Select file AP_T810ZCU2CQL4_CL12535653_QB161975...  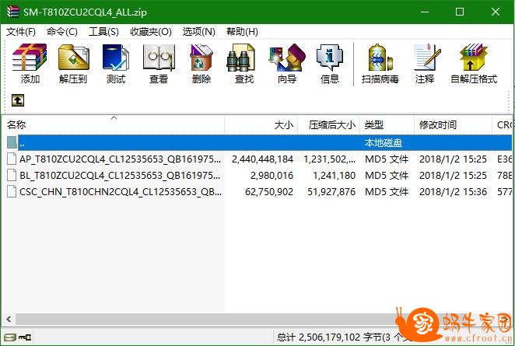point(120,159)
